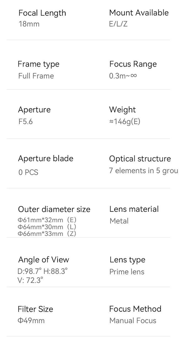
Task: Click the Focal Length heading
Action: 42,13
